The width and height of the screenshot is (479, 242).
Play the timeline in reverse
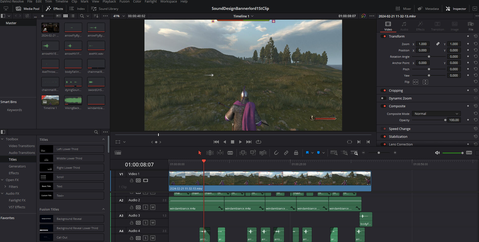coord(225,142)
